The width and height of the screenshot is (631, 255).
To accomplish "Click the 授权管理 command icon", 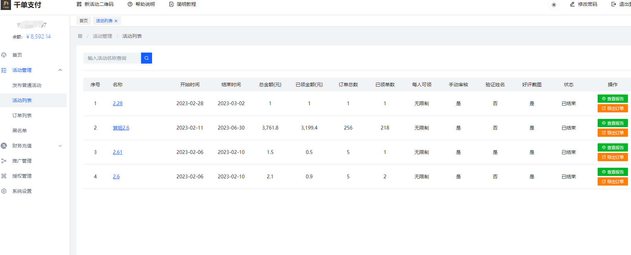I will pyautogui.click(x=4, y=176).
